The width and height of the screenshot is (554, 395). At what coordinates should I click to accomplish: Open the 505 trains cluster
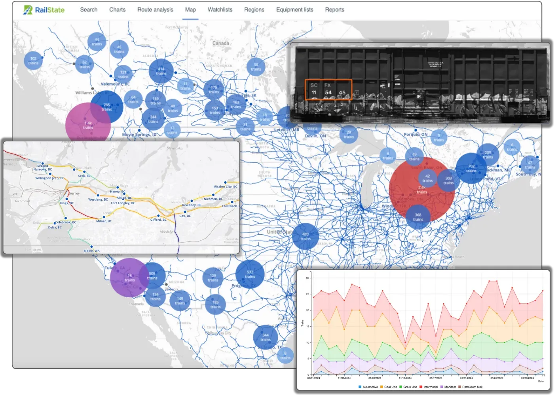152,275
